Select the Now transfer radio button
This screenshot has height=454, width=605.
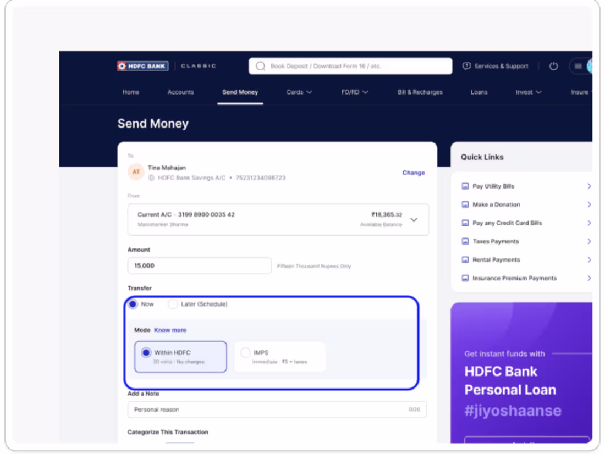133,304
